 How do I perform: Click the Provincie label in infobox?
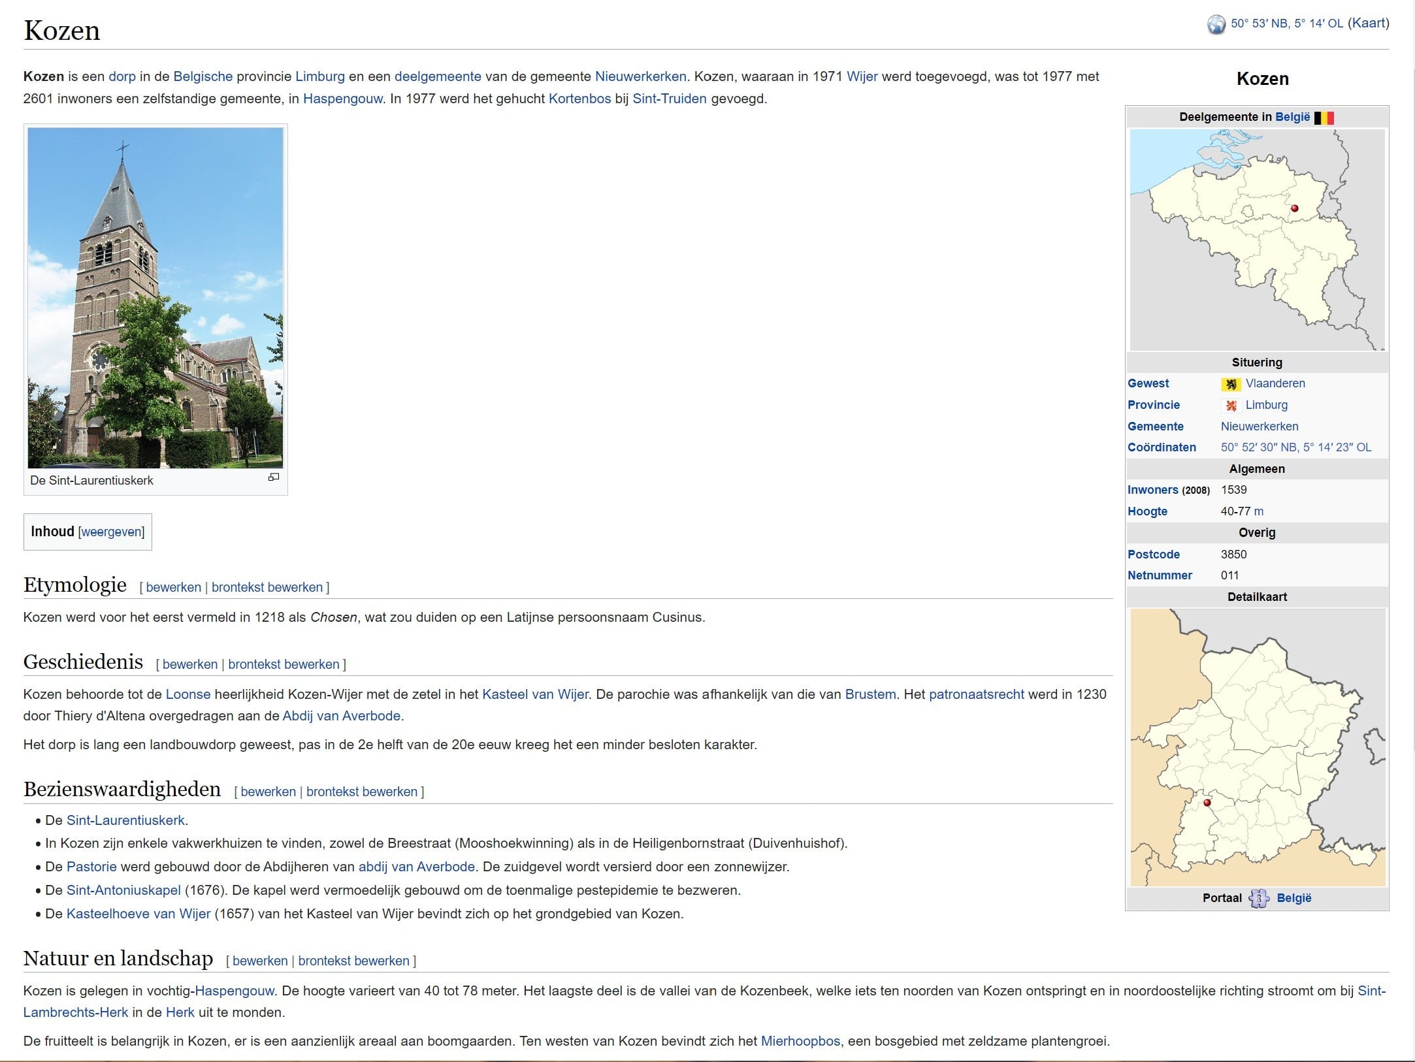1153,405
